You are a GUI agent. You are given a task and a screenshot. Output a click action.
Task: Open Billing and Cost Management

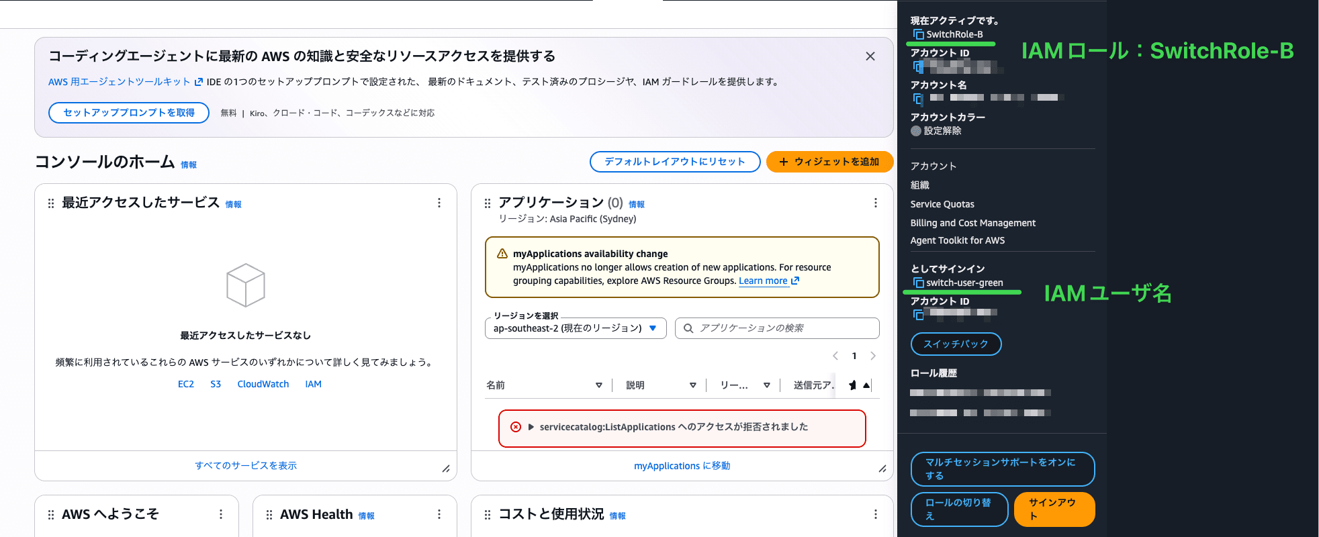pyautogui.click(x=973, y=223)
